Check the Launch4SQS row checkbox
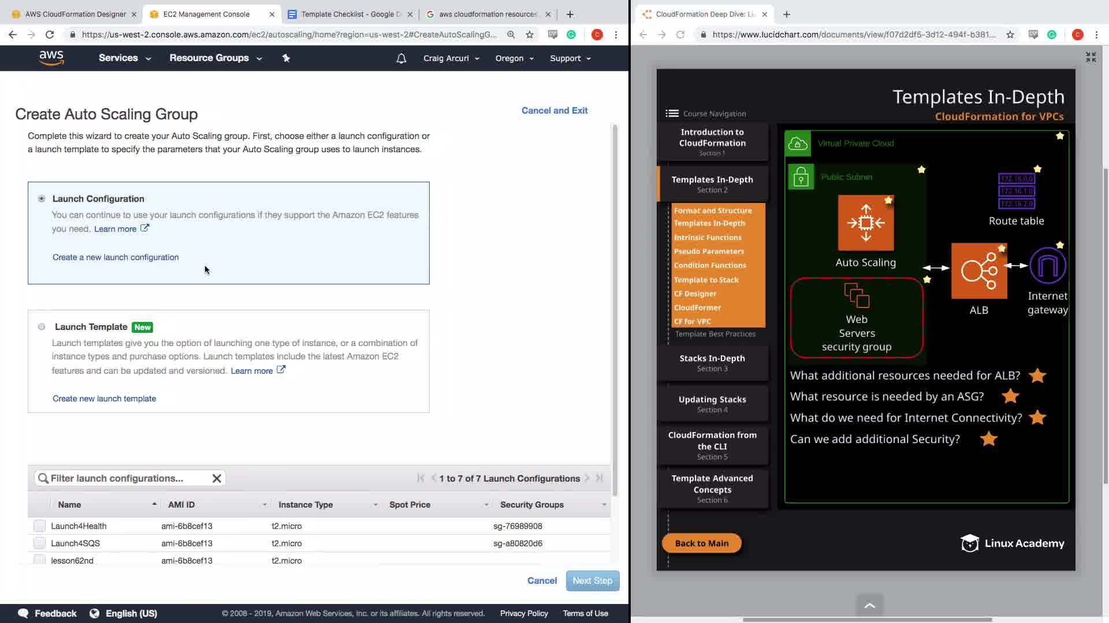 pos(39,543)
